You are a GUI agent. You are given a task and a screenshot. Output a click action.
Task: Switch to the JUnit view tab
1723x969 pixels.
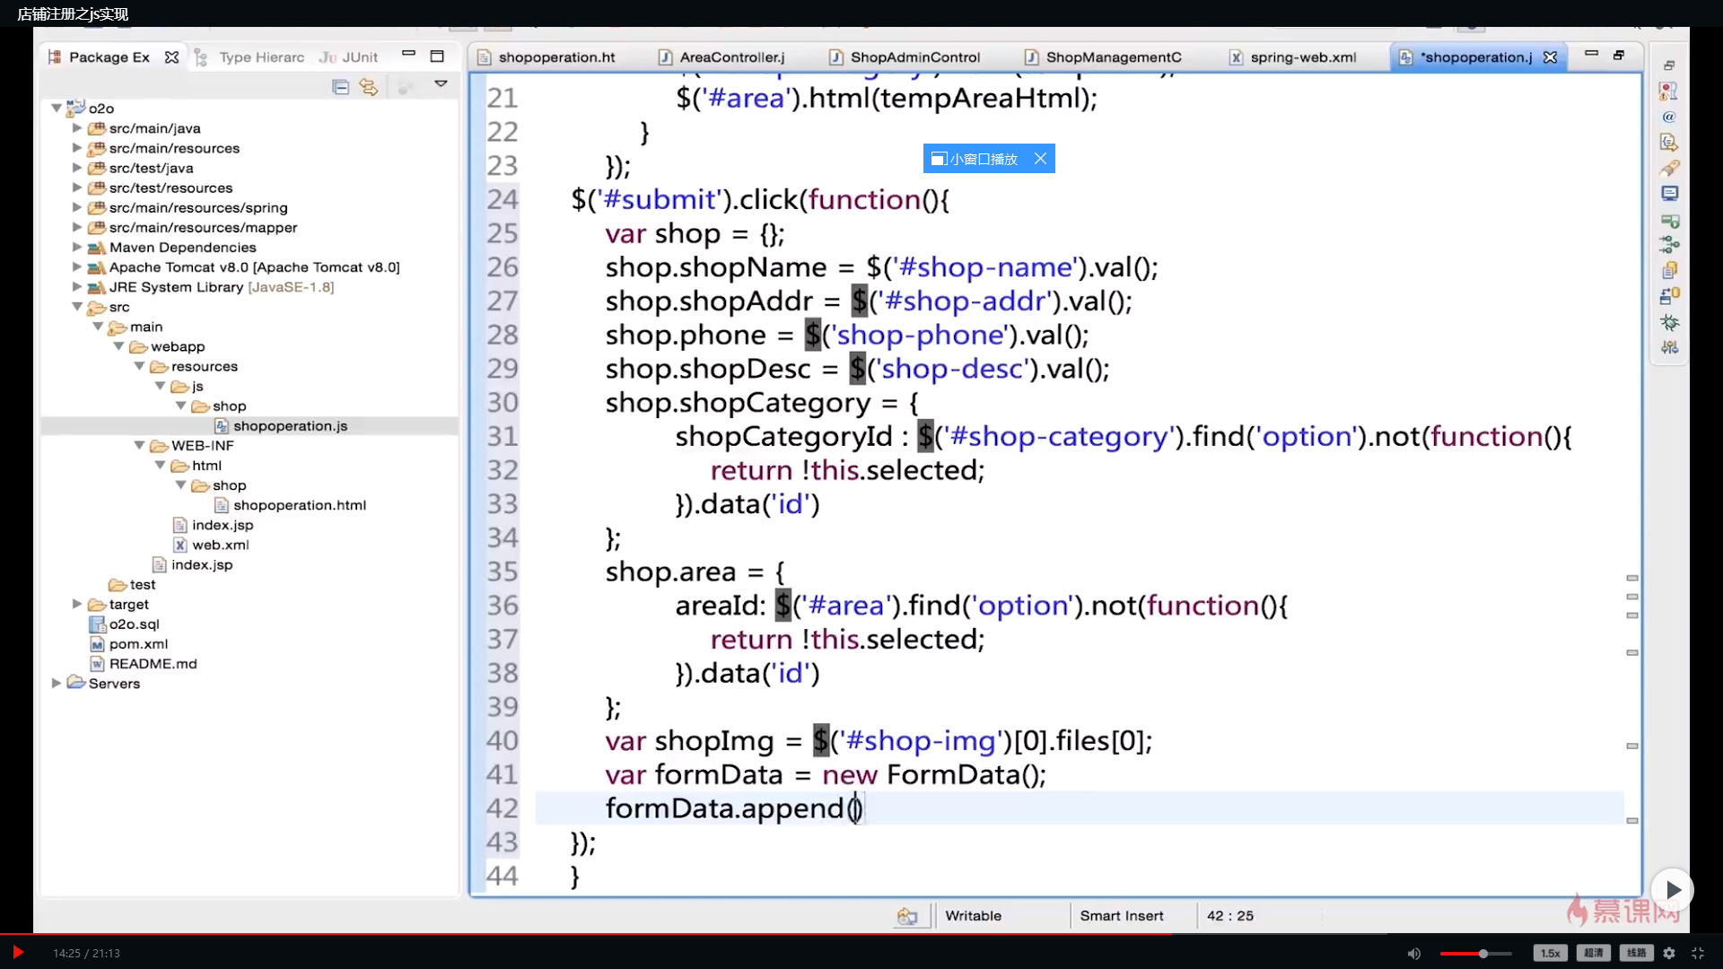pyautogui.click(x=359, y=57)
